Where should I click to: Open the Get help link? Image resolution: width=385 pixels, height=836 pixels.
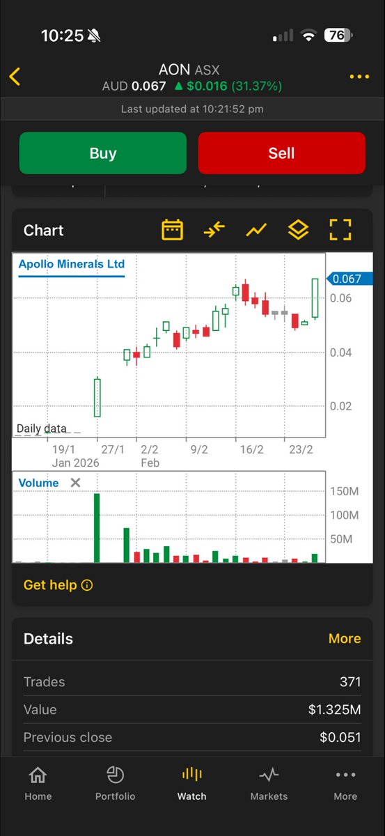[50, 585]
